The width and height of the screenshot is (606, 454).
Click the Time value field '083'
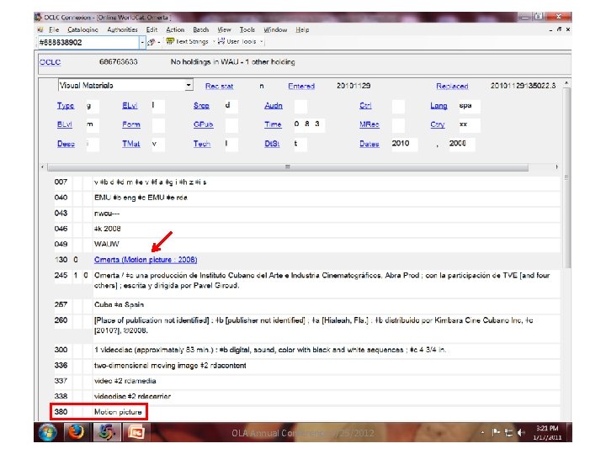click(x=308, y=124)
